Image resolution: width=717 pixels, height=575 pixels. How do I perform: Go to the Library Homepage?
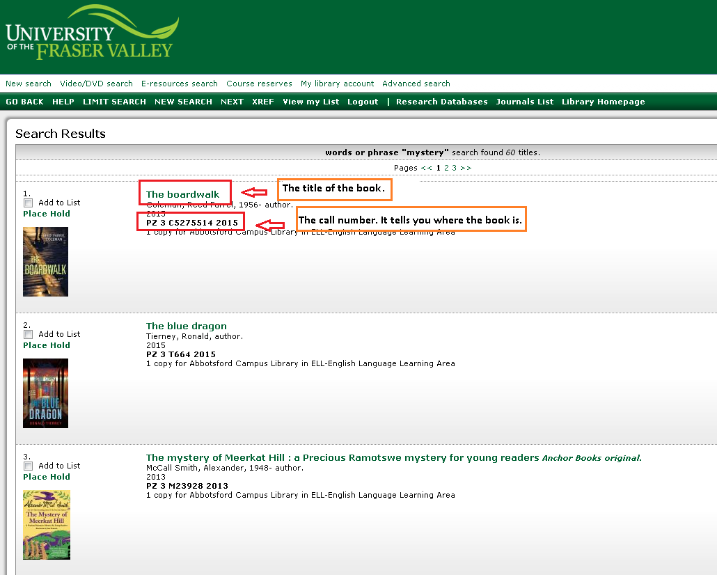(x=603, y=101)
